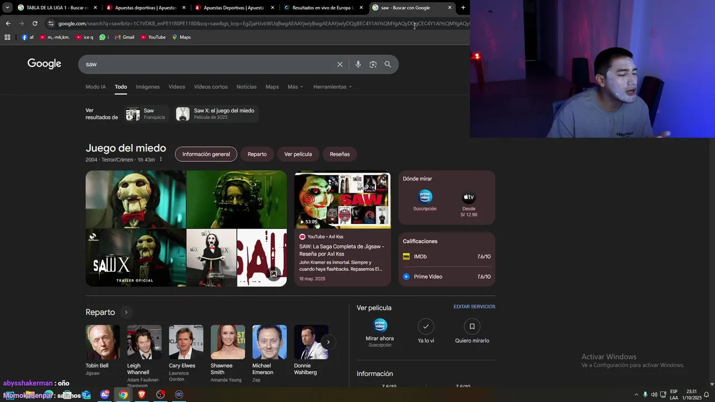Open Shawnee Smith cast card

point(227,354)
